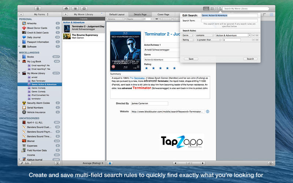The width and height of the screenshot is (293, 183).
Task: Set the rating to five stars
Action: tap(174, 68)
